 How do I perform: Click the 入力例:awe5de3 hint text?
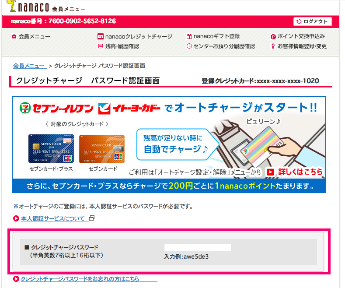[x=186, y=257]
